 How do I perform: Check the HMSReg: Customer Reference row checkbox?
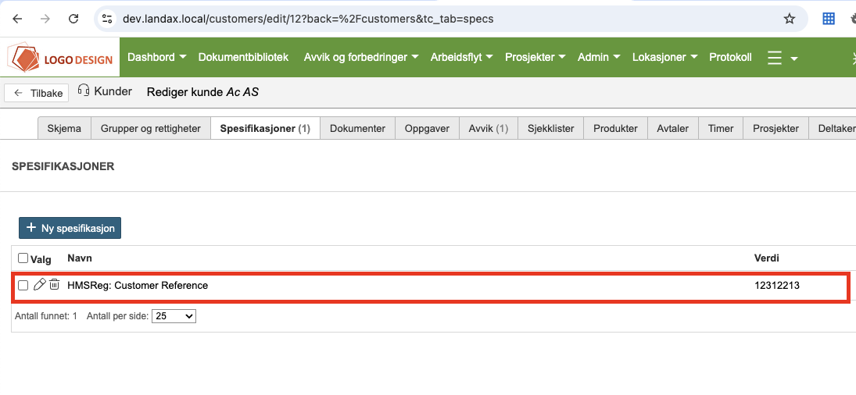coord(23,286)
